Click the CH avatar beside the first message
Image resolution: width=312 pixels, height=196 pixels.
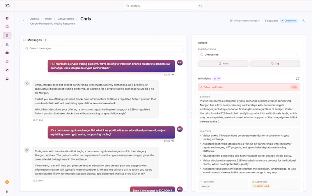pos(180,62)
